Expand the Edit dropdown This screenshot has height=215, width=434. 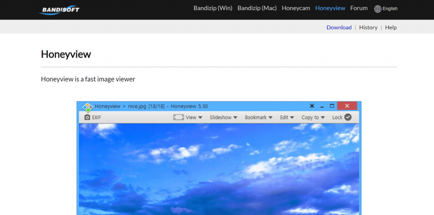[x=287, y=117]
